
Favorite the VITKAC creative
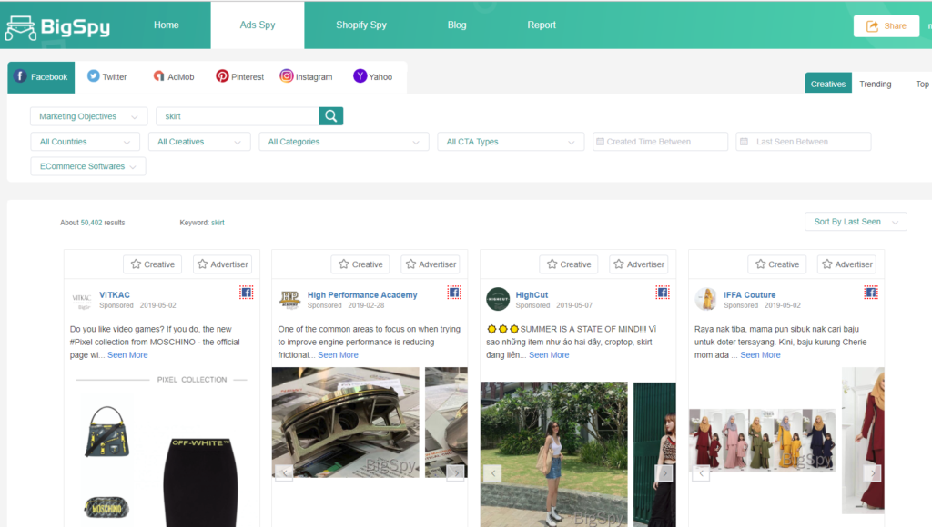click(x=153, y=264)
